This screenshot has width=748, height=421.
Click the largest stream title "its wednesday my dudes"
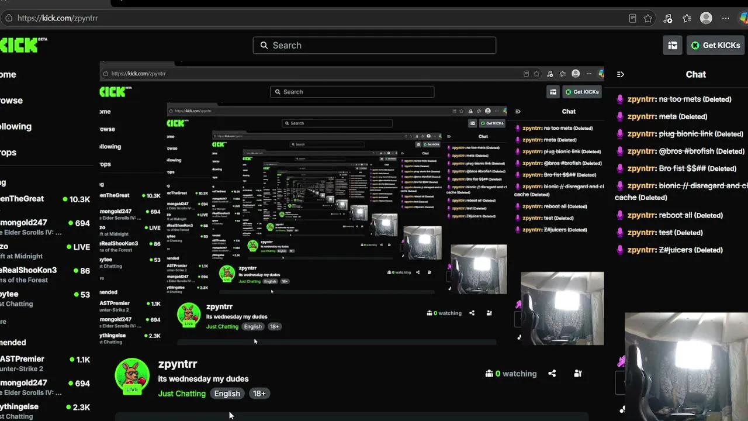coord(203,379)
